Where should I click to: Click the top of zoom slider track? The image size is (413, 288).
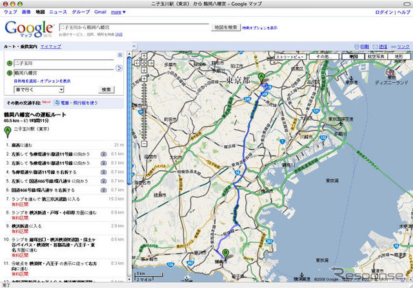[144, 85]
